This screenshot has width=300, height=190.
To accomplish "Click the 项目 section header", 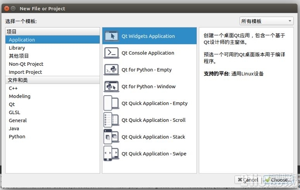I will 53,31.
